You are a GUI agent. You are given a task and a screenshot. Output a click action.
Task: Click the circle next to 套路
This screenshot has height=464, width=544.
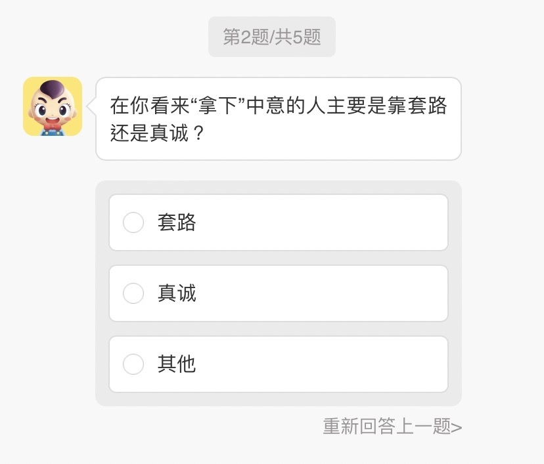coord(133,223)
